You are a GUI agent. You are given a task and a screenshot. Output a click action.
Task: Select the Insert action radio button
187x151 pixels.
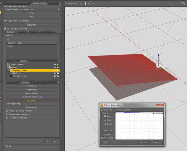point(105,120)
